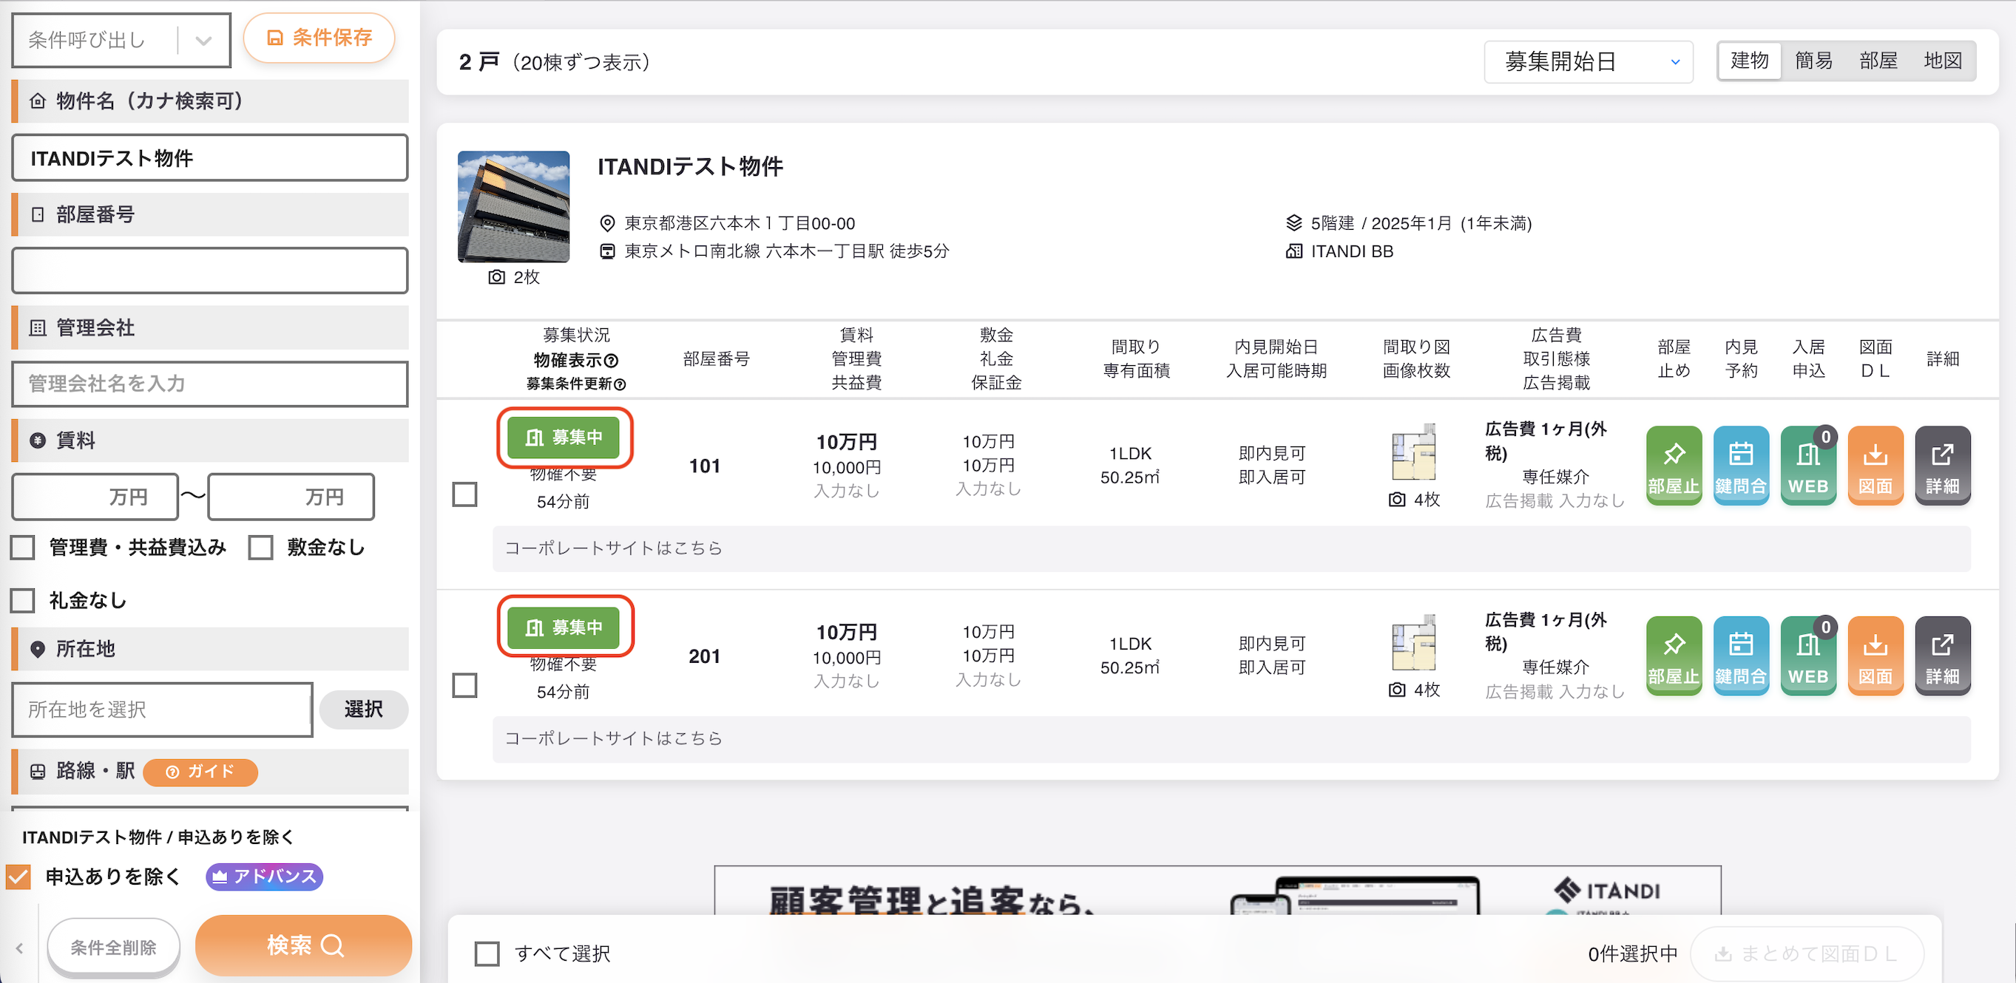The width and height of the screenshot is (2016, 983).
Task: Click the アドバンス crown badge
Action: (265, 876)
